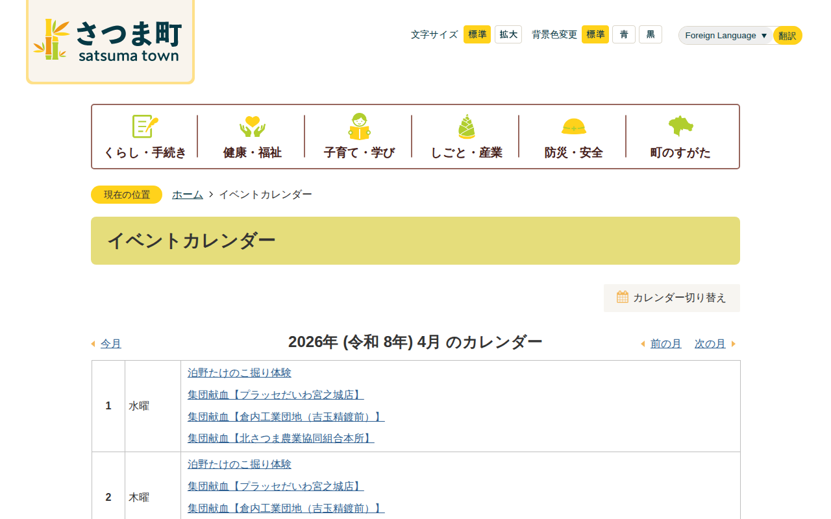Click the イベントカレンダー breadcrumb text
The image size is (831, 519).
point(266,195)
